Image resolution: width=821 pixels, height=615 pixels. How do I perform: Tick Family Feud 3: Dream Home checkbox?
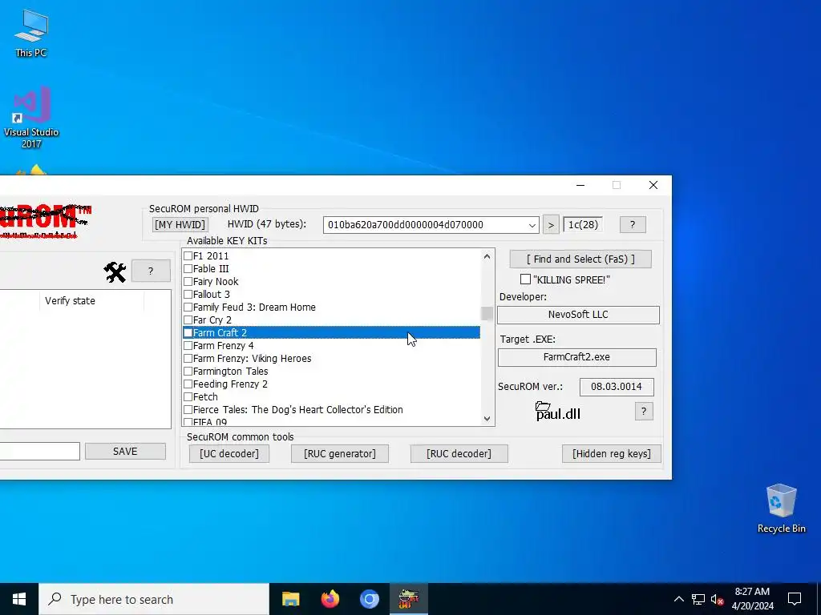click(x=188, y=307)
